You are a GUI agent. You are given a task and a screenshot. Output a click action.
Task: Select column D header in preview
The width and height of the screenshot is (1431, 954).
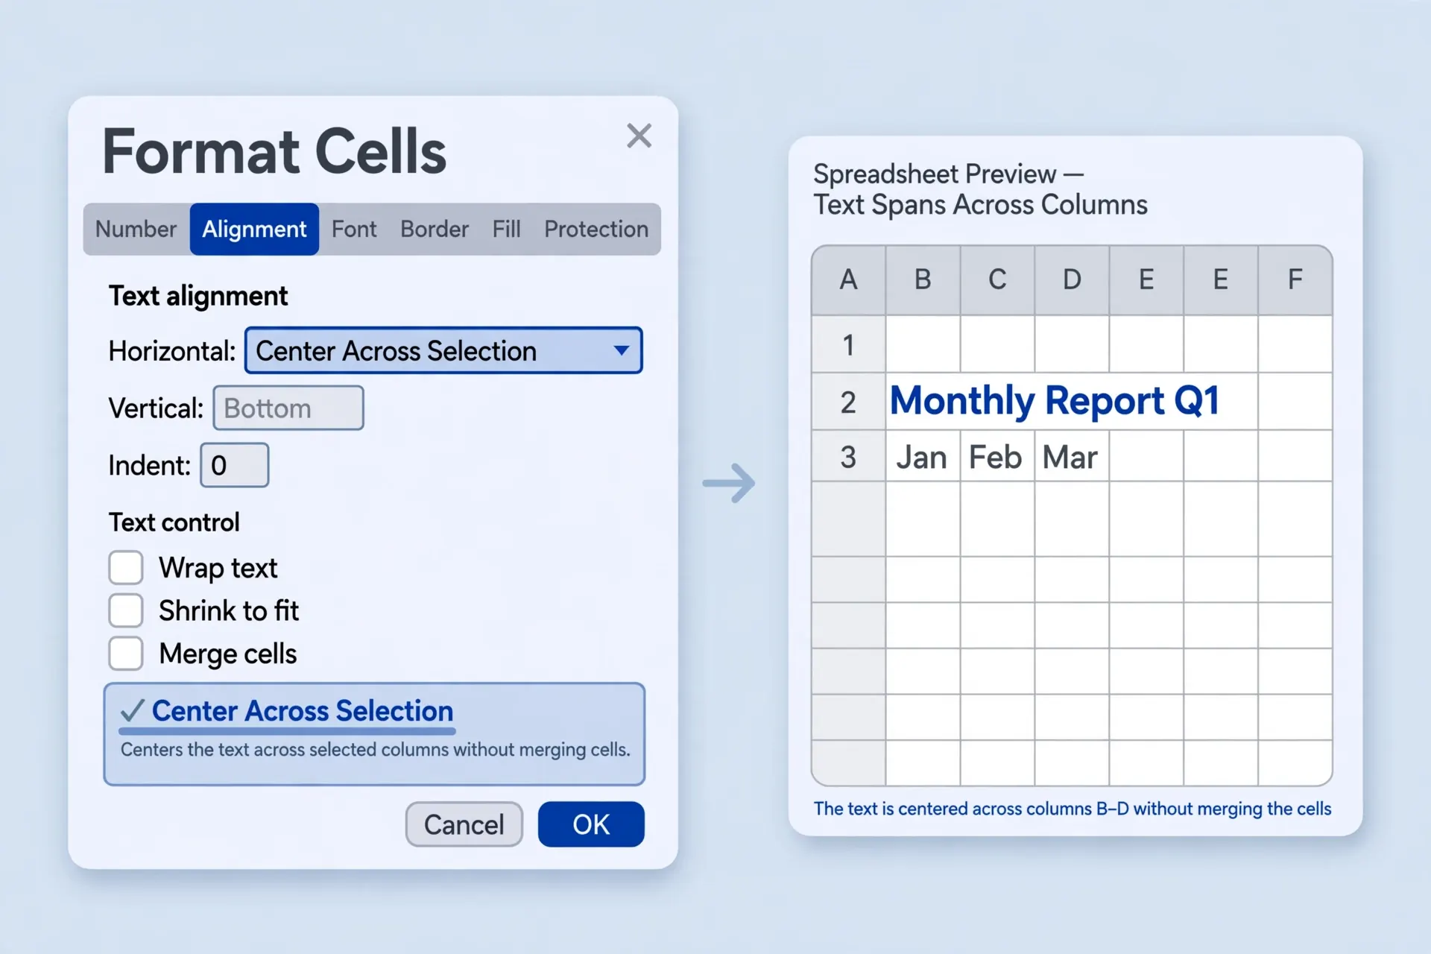[x=1072, y=280]
